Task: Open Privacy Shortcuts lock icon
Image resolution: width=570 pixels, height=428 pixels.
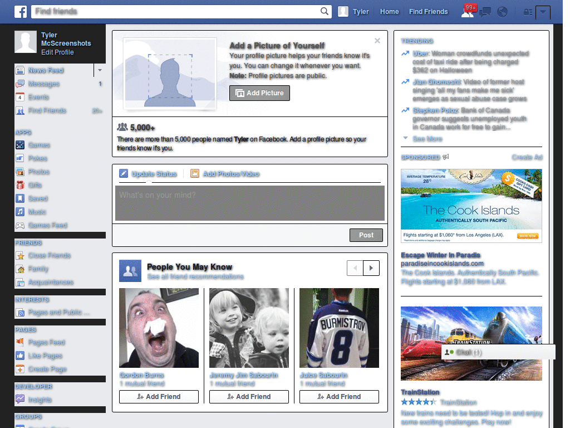Action: pyautogui.click(x=527, y=11)
